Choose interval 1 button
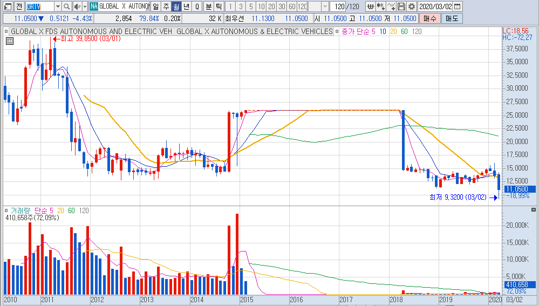539x306 pixels. tap(230, 6)
